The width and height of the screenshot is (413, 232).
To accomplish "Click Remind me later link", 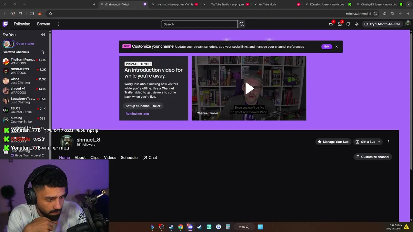I will 137,114.
